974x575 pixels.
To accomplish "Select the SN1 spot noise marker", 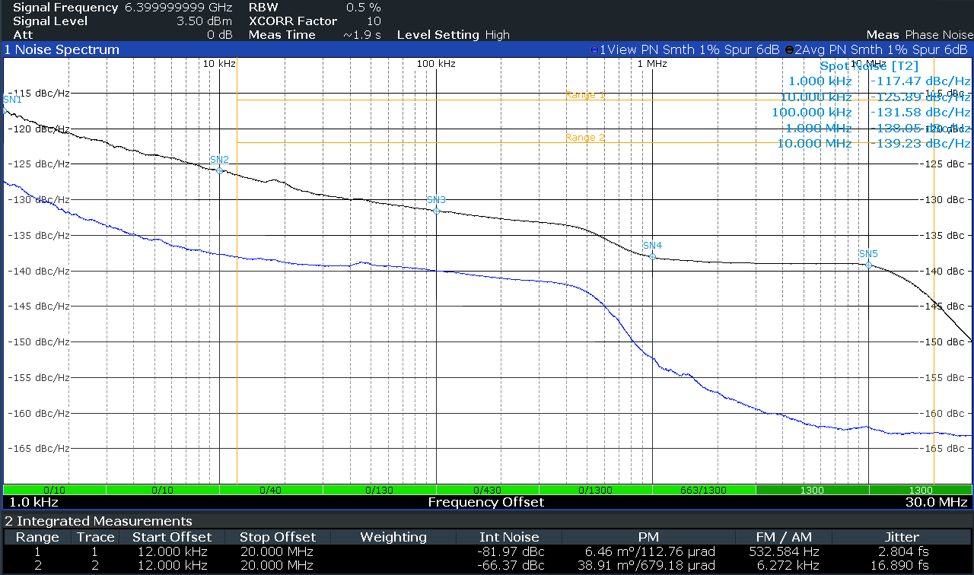I will pyautogui.click(x=5, y=110).
